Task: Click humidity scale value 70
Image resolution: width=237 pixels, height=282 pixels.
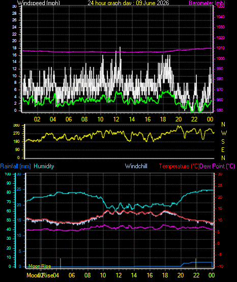Action: pos(9,202)
